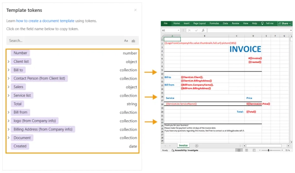Viewport: 295px width, 173px height.
Task: Expand the Document row
Action: pos(8,138)
